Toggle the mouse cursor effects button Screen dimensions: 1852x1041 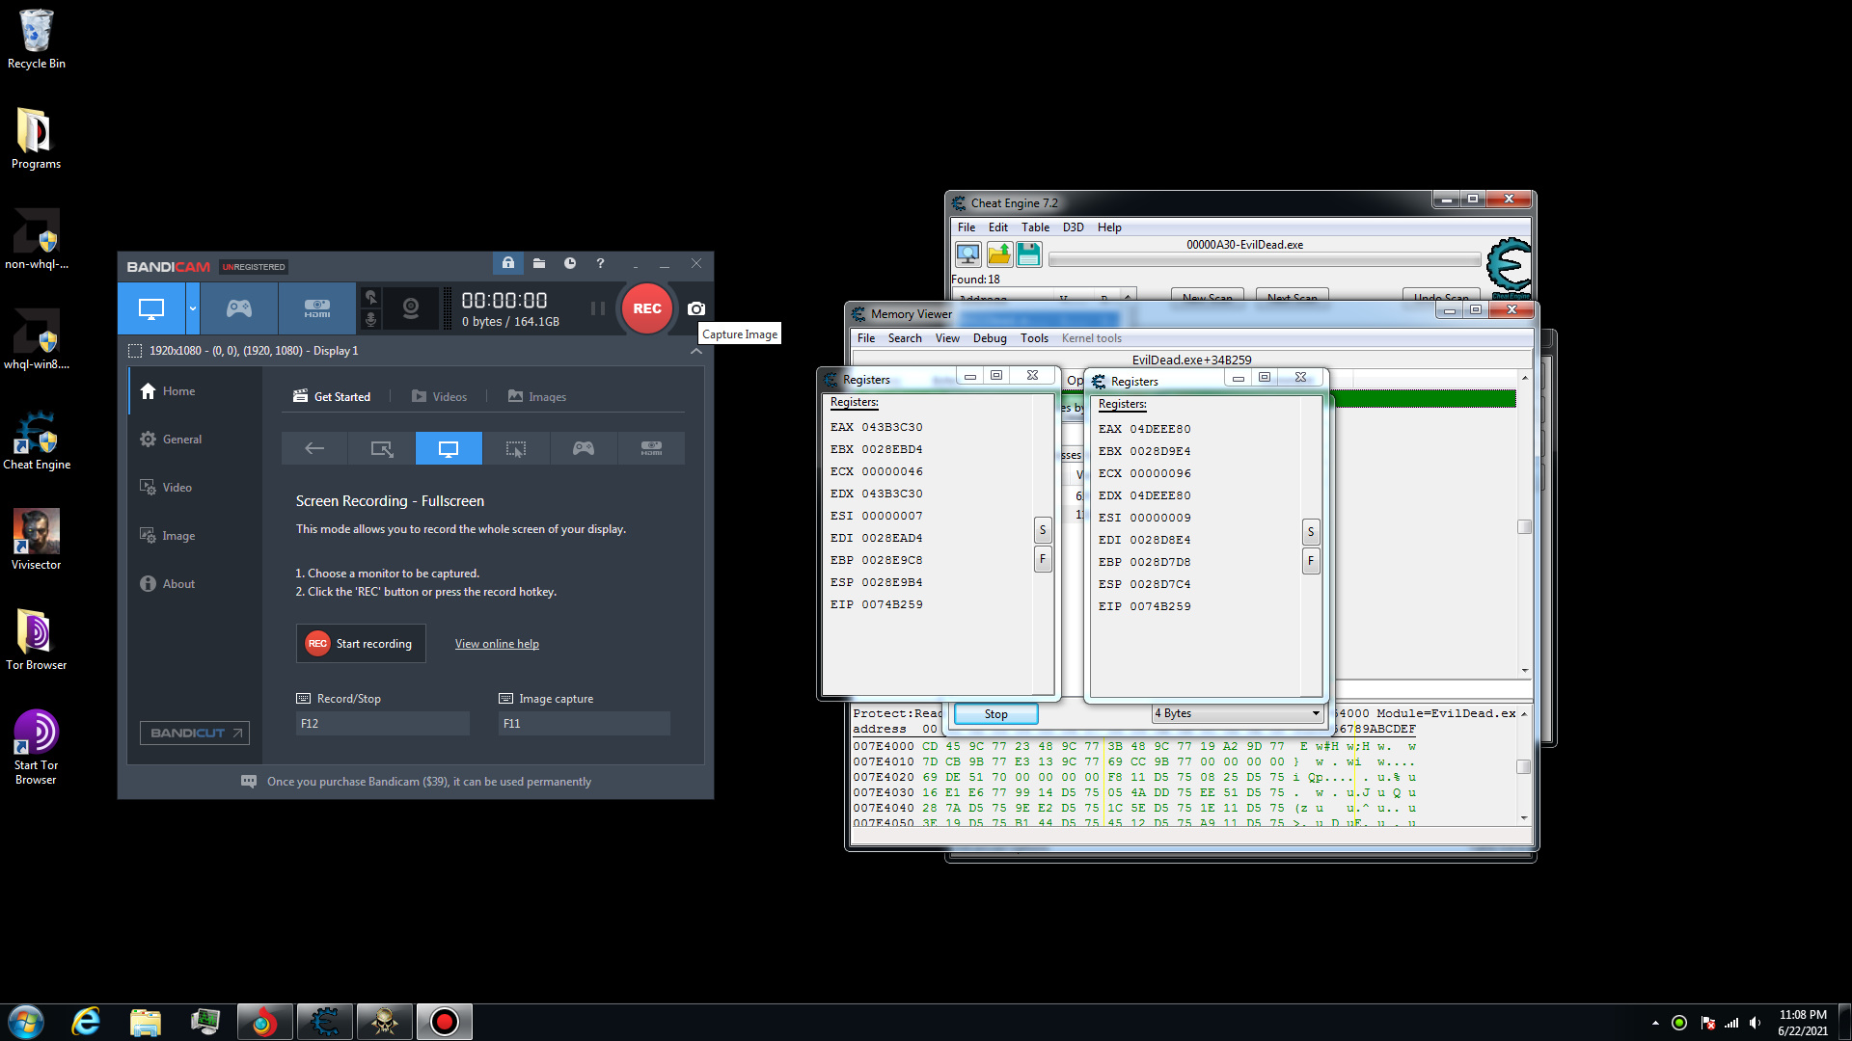(370, 298)
